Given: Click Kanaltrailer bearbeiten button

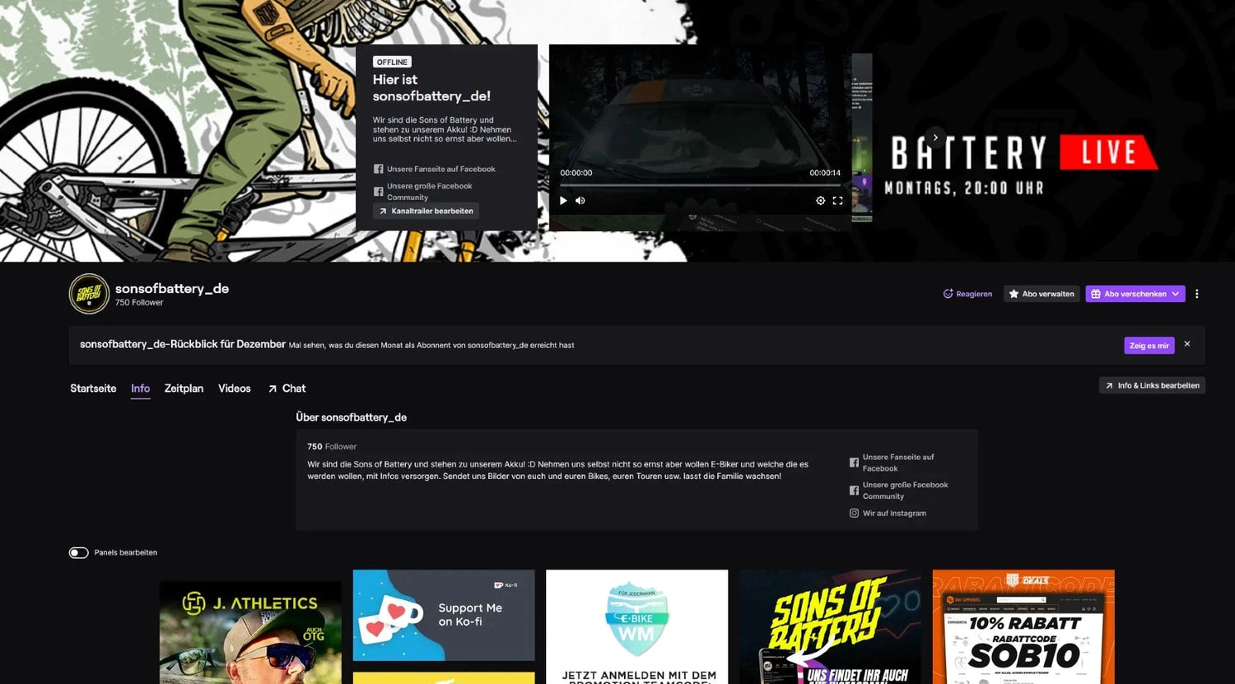Looking at the screenshot, I should pyautogui.click(x=426, y=212).
